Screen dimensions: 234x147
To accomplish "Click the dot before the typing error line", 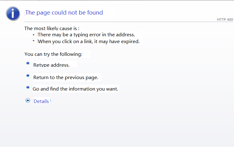I will 34,35.
